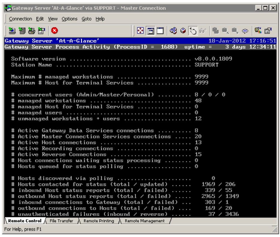The image size is (280, 237).
Task: Select the Remote Control tab
Action: (25, 221)
